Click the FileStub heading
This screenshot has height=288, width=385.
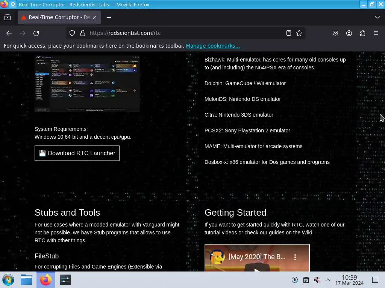(x=47, y=256)
